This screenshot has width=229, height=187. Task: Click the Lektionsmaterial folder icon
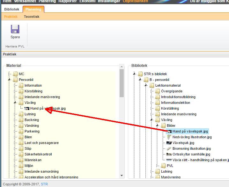[152, 85]
